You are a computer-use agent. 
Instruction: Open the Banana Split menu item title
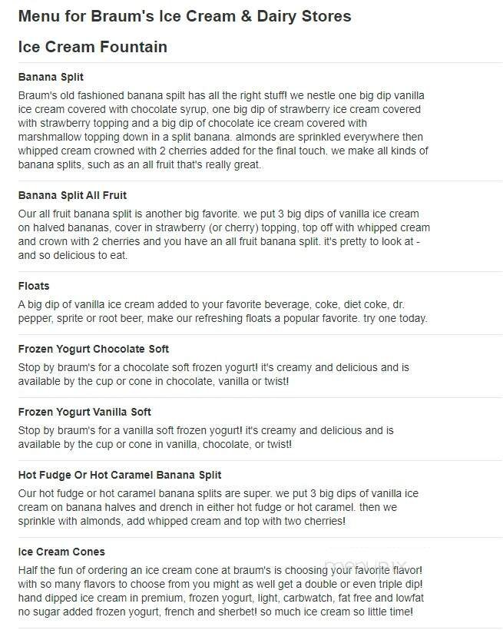click(51, 77)
